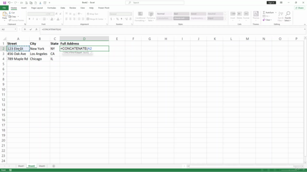
Task: Click the Insert cells button
Action: (x=233, y=16)
